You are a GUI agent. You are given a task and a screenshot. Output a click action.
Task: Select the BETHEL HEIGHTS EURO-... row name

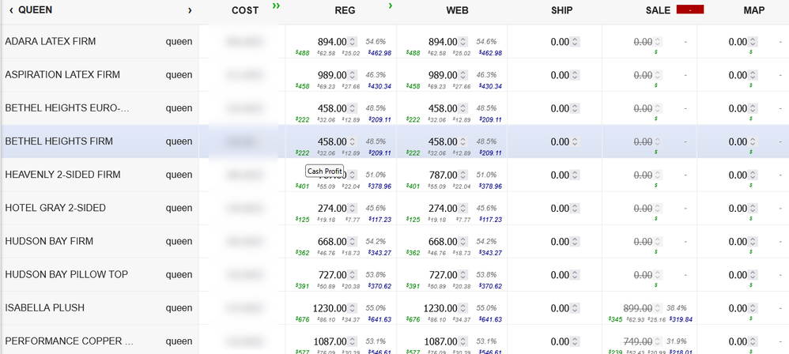coord(67,108)
